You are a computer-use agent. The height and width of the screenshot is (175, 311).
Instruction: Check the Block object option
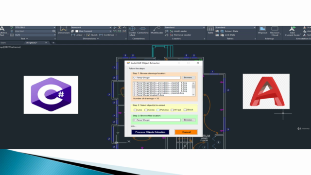(x=185, y=110)
